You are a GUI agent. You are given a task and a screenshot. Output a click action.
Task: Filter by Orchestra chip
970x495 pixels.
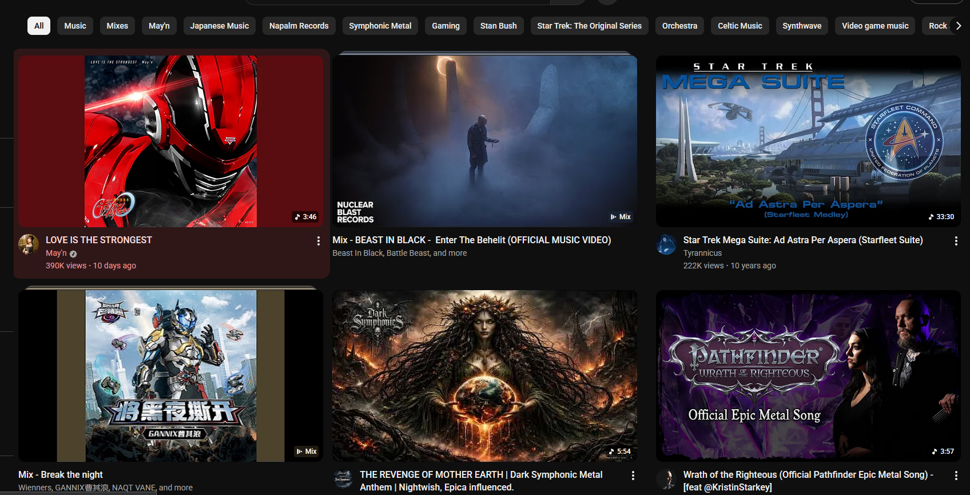[x=679, y=26]
